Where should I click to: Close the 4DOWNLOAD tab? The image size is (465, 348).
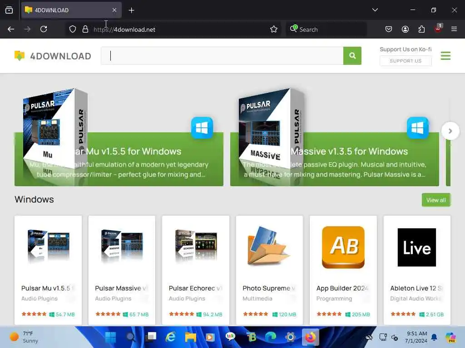[114, 10]
